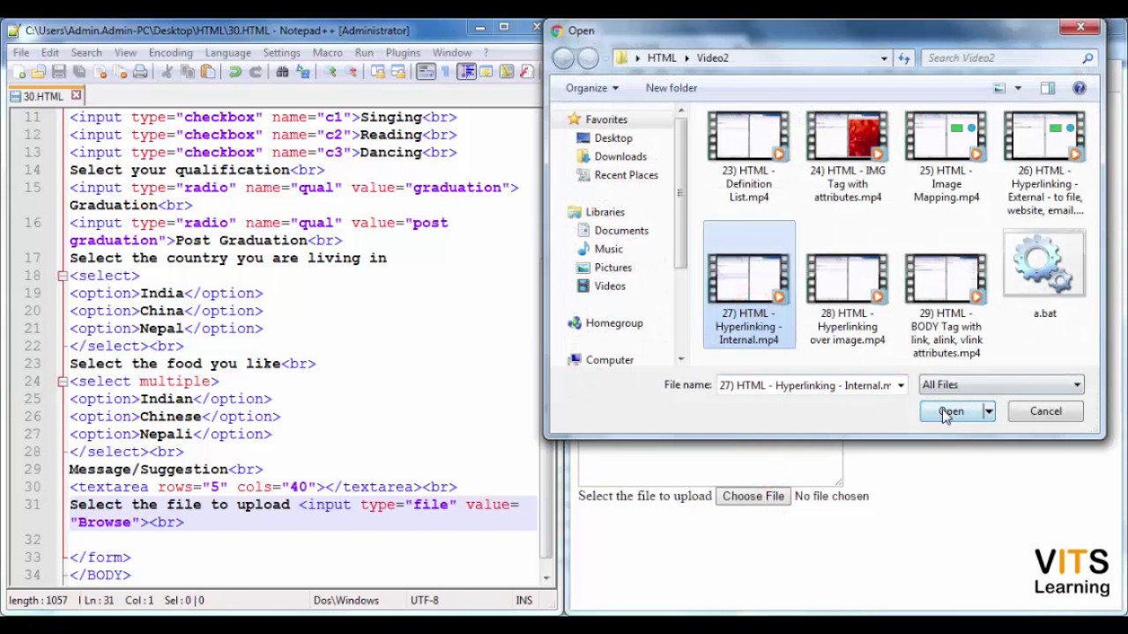
Task: Click the Redo arrow icon
Action: pos(255,72)
